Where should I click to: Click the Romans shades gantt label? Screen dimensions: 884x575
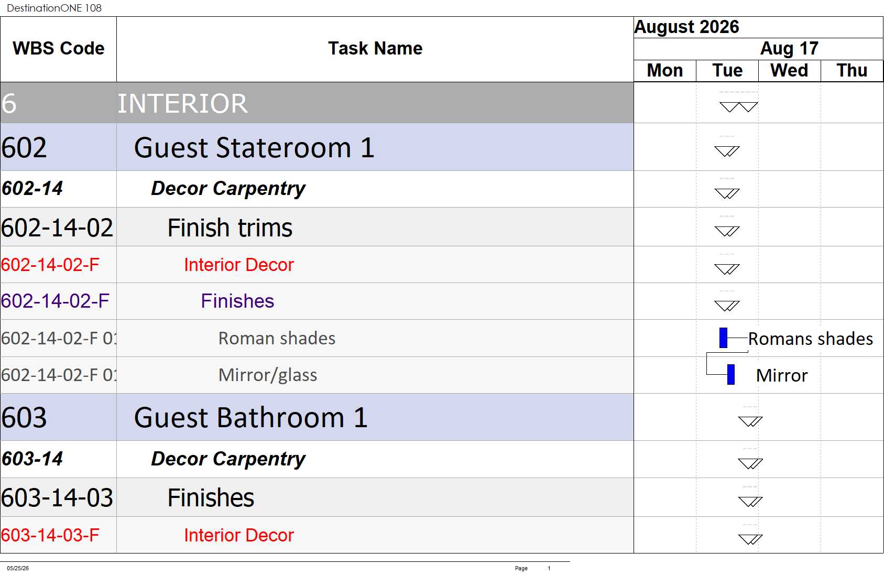(810, 339)
